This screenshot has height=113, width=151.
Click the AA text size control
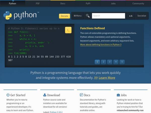131,16
